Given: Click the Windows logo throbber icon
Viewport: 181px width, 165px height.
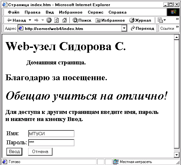Looking at the screenshot, I should pos(173,12).
